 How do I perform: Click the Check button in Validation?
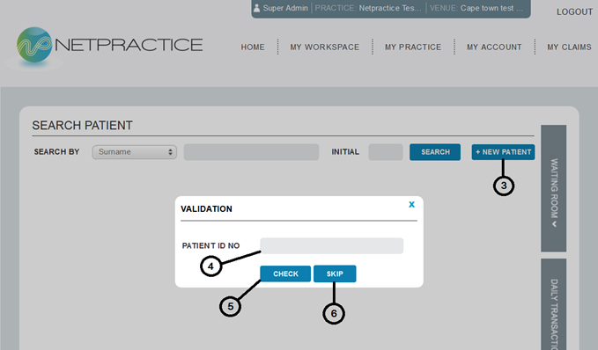point(285,273)
